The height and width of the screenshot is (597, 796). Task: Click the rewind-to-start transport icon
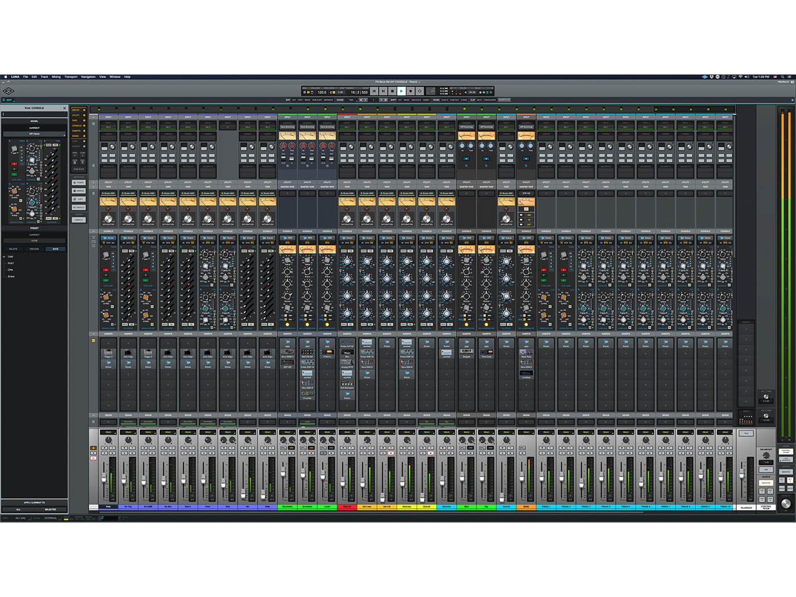(x=375, y=91)
